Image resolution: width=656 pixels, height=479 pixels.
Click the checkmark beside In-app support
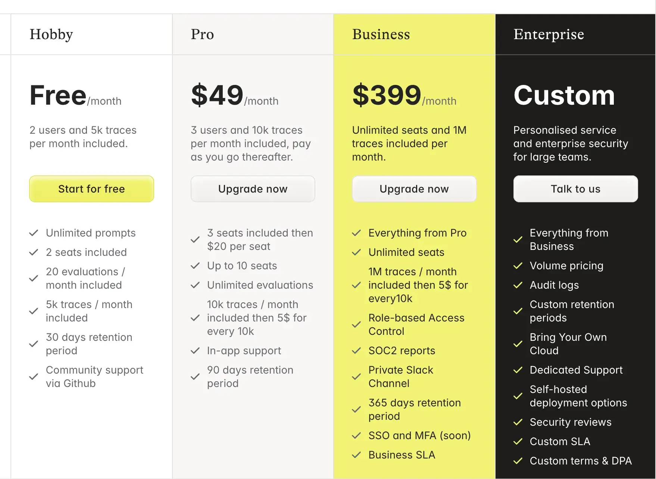tap(195, 351)
